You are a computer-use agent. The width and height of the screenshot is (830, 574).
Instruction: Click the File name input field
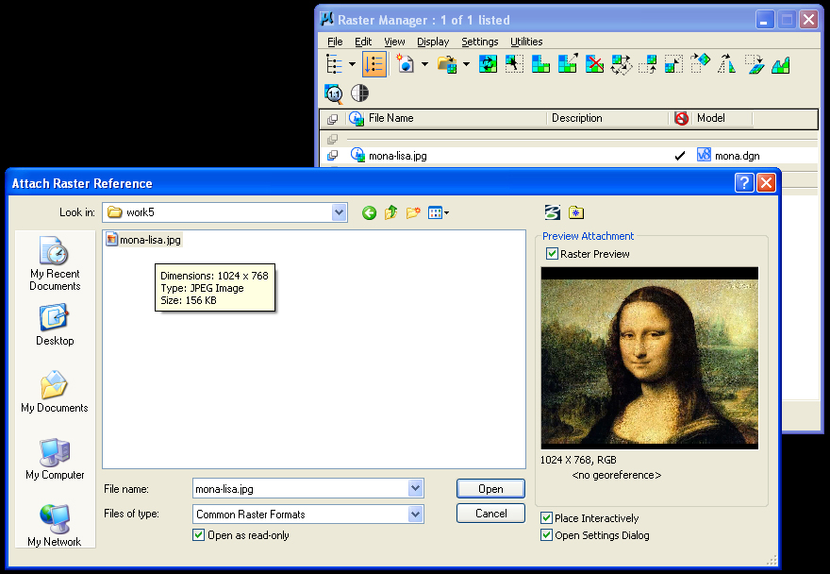(301, 489)
